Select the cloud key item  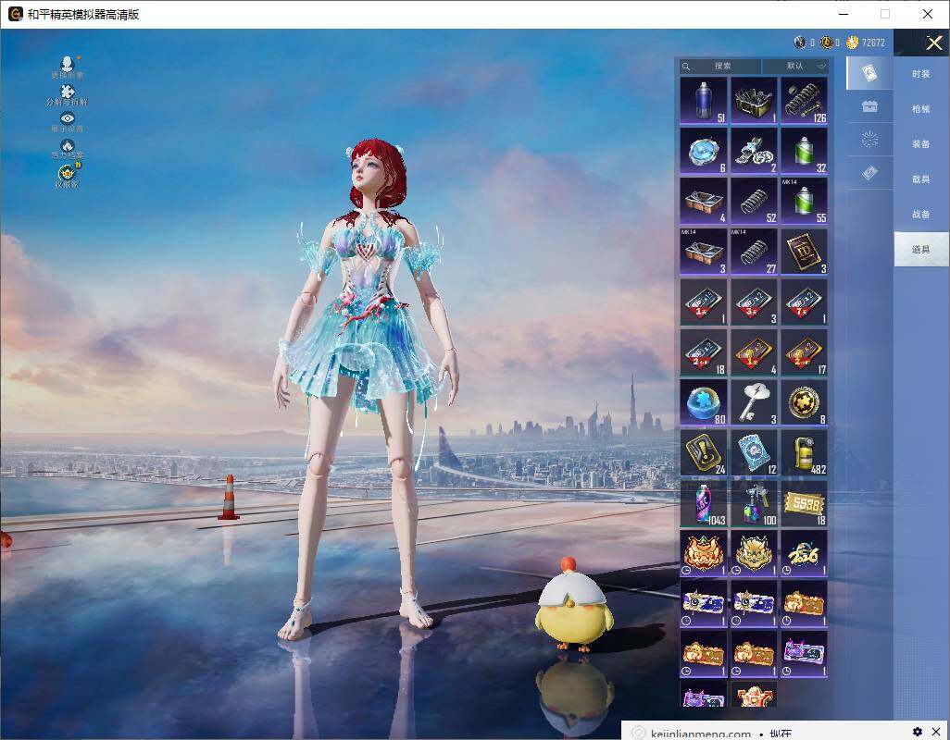(x=754, y=403)
